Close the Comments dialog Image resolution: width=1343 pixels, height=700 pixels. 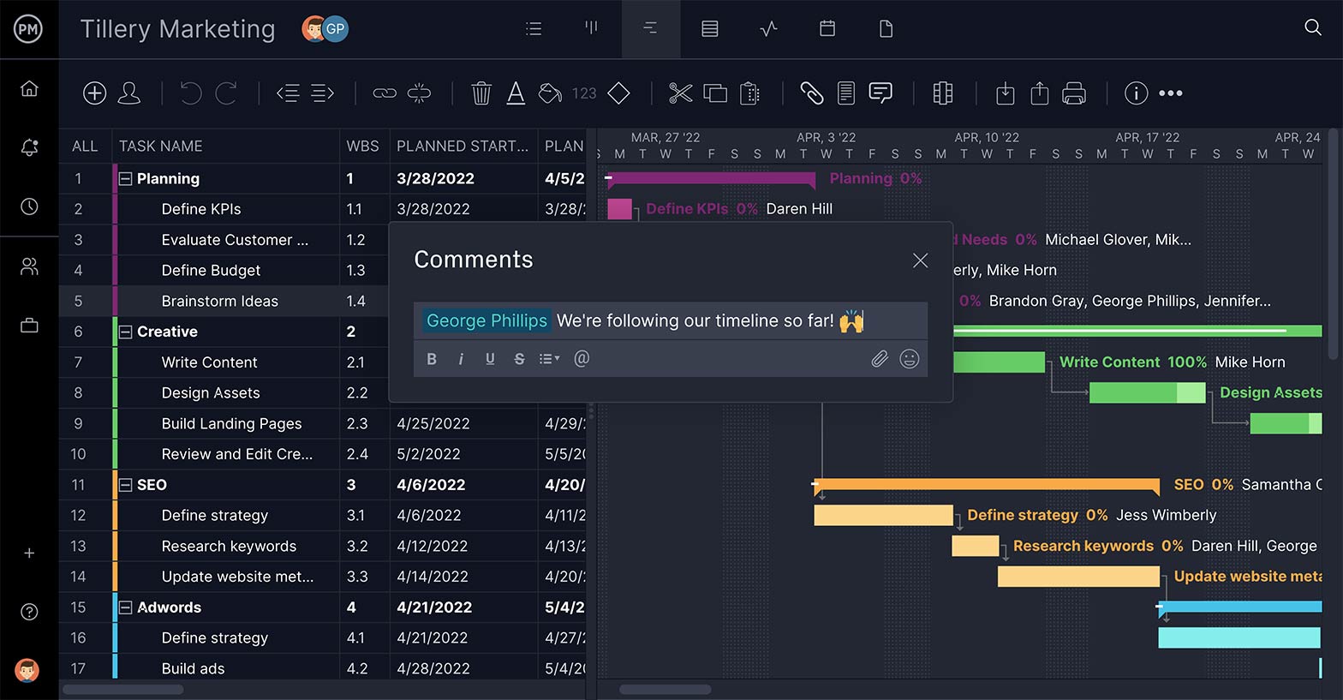click(920, 260)
